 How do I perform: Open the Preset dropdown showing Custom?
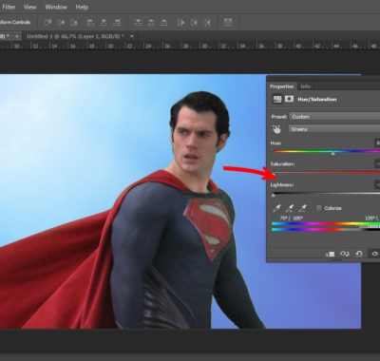pyautogui.click(x=334, y=117)
